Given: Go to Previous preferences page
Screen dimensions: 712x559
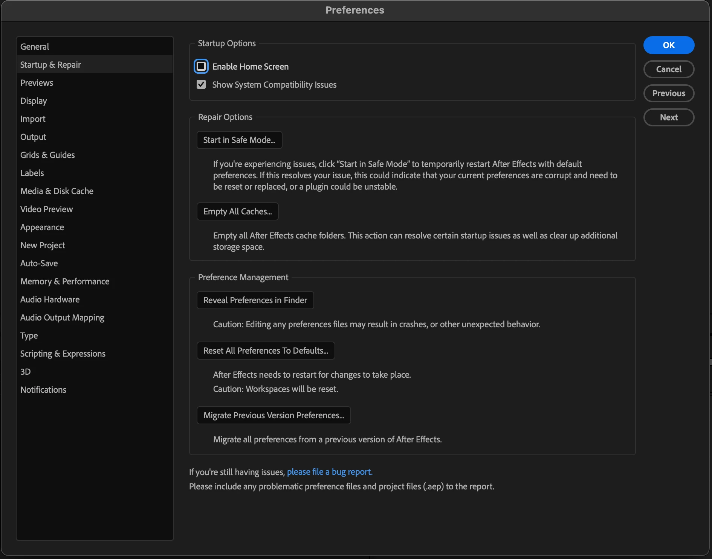Looking at the screenshot, I should click(x=669, y=93).
